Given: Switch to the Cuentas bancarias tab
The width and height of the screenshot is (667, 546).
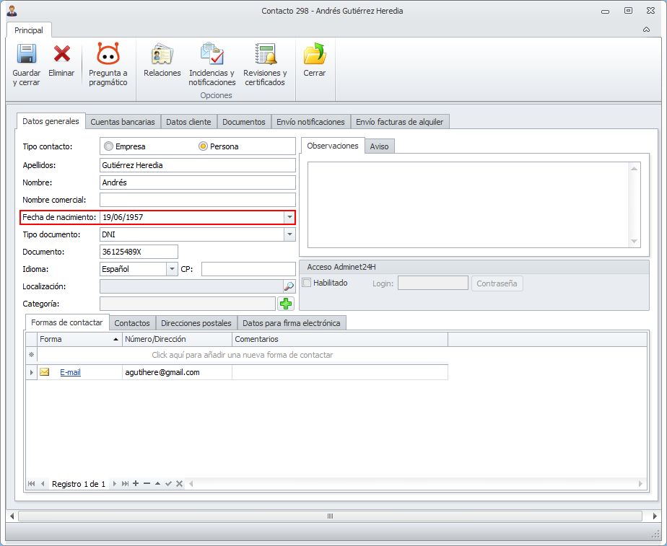Looking at the screenshot, I should [123, 122].
